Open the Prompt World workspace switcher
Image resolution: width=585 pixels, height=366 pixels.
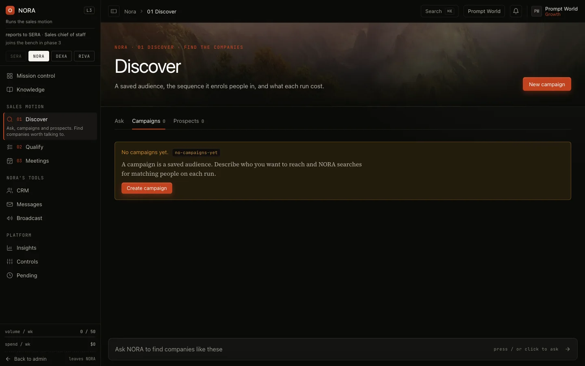484,11
